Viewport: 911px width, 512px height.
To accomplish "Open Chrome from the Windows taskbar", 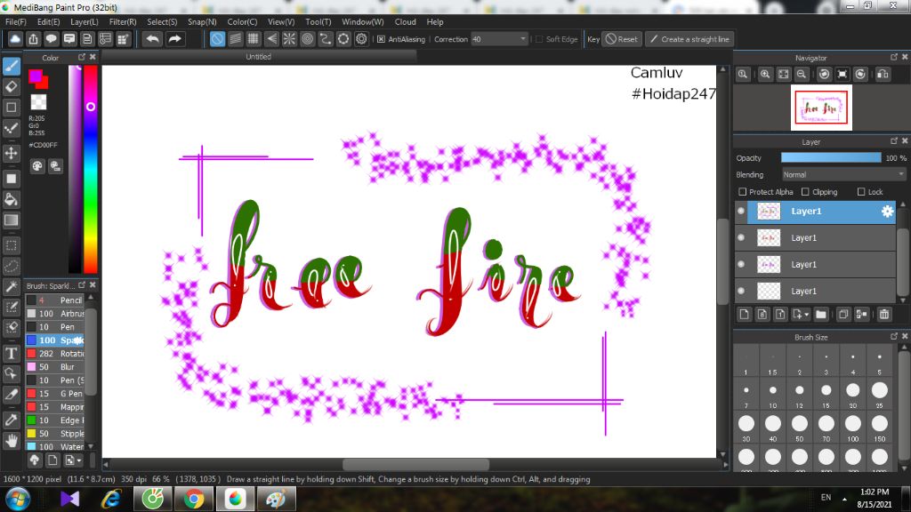I will 194,499.
